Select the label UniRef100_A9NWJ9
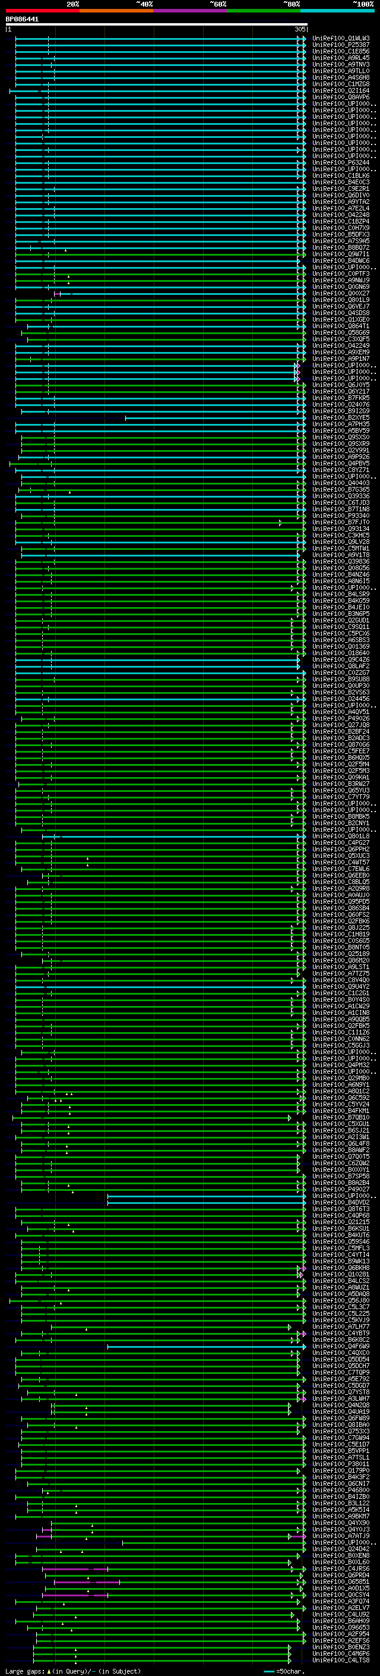This screenshot has height=1676, width=380. (x=341, y=281)
